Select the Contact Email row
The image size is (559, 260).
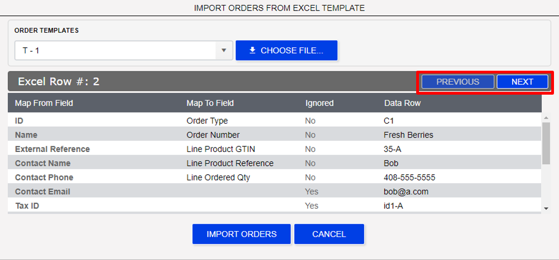pyautogui.click(x=274, y=192)
